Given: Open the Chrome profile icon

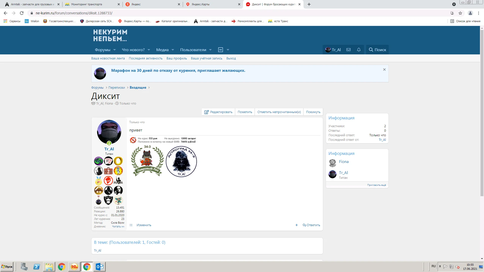Looking at the screenshot, I should click(470, 13).
